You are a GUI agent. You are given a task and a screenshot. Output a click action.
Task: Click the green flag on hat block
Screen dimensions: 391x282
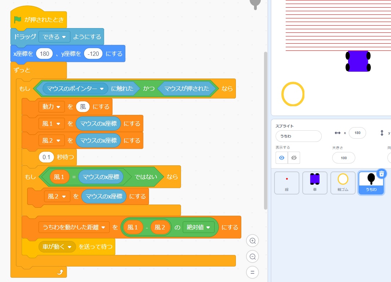tap(17, 20)
